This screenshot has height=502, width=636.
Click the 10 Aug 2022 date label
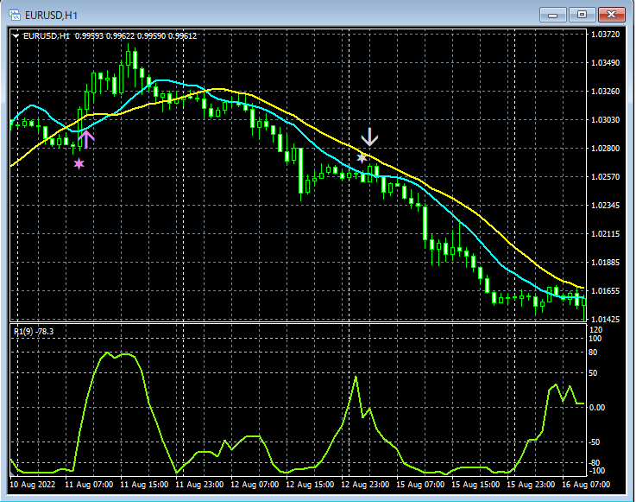32,485
